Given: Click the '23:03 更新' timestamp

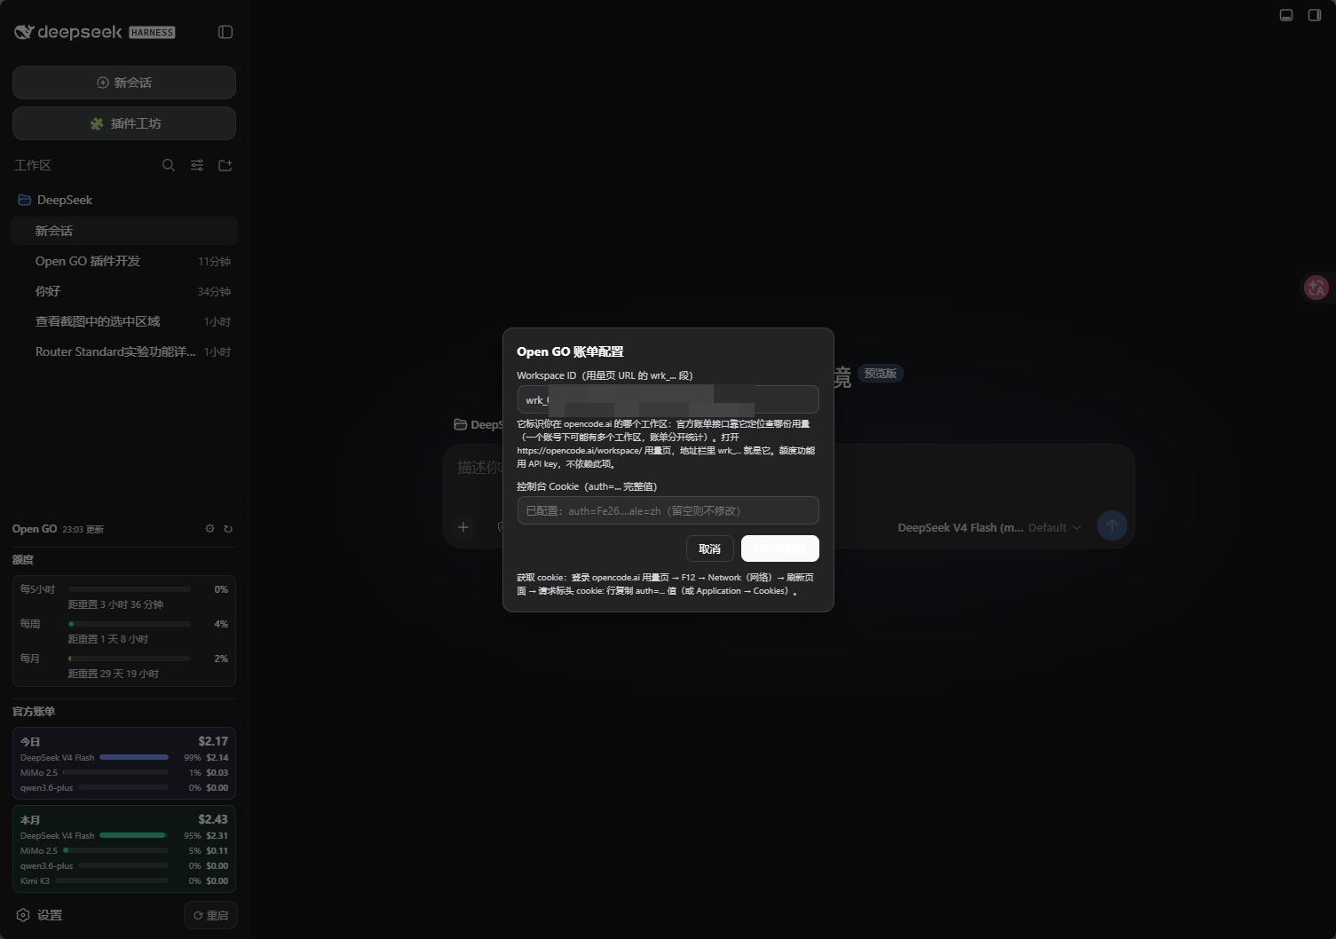Looking at the screenshot, I should pos(83,529).
